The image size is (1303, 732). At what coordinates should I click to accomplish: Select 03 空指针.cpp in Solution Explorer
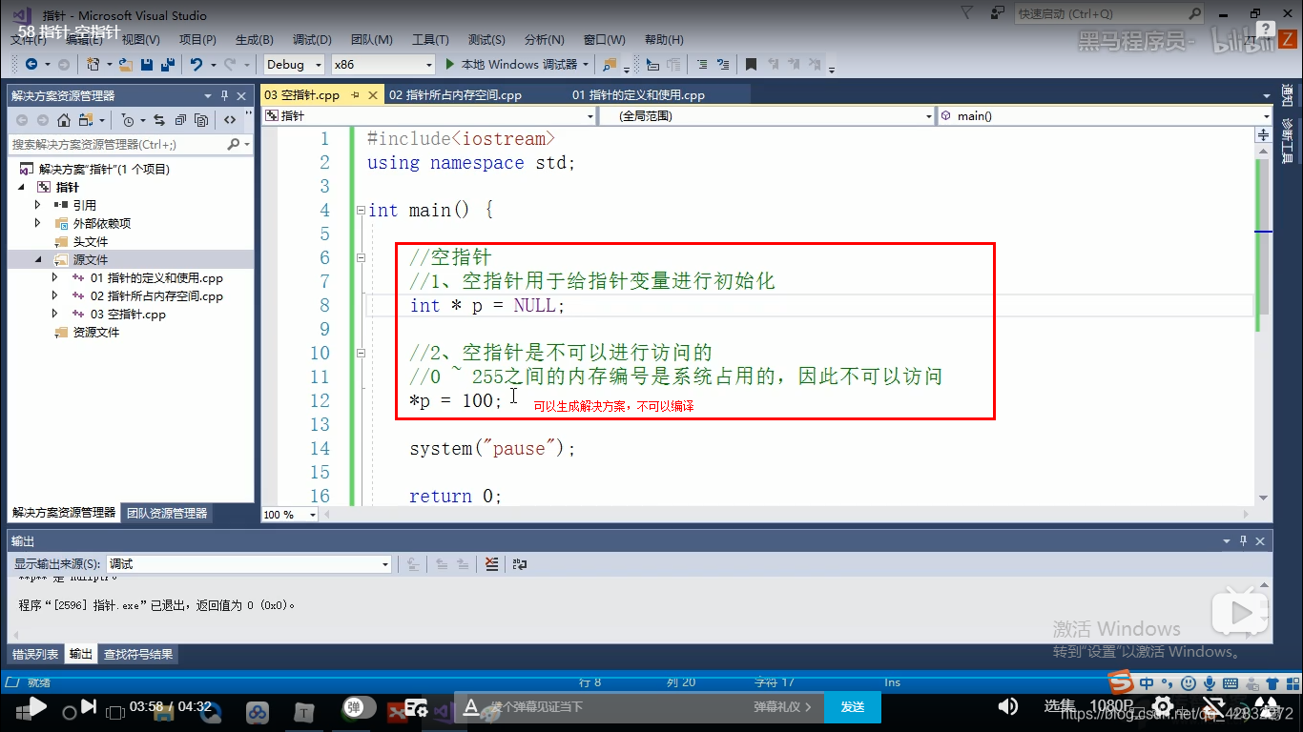pos(128,314)
